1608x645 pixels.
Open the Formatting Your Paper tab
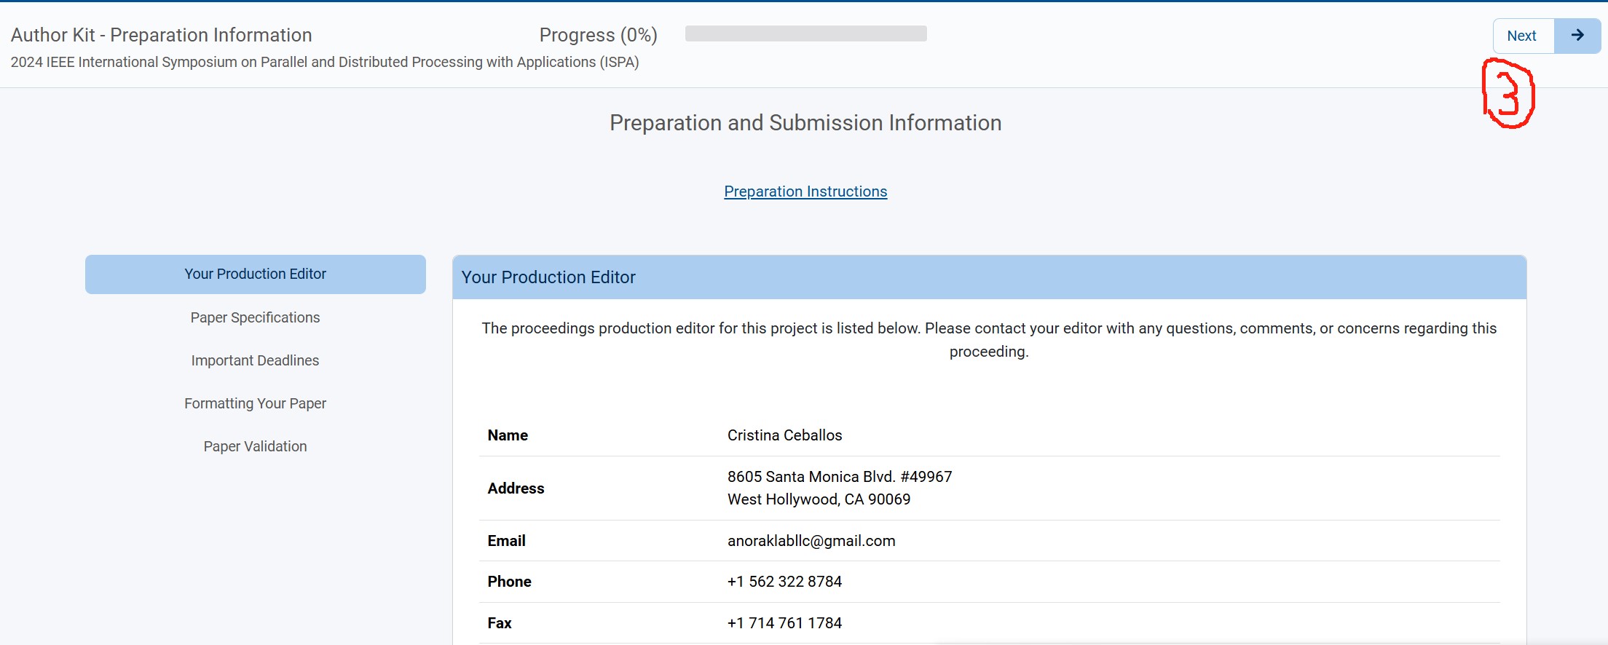[255, 403]
